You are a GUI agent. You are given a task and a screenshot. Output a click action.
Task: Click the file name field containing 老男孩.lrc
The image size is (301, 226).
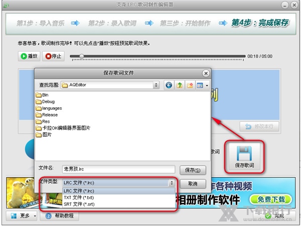pyautogui.click(x=118, y=169)
